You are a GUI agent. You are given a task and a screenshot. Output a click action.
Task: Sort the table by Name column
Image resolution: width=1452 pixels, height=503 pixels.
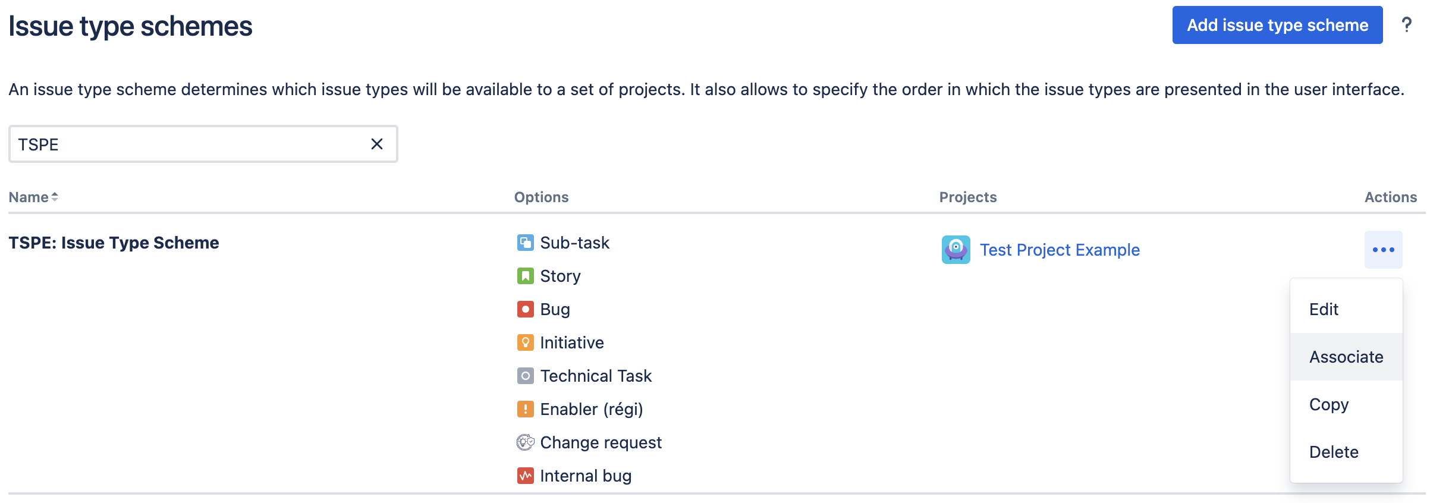(33, 197)
